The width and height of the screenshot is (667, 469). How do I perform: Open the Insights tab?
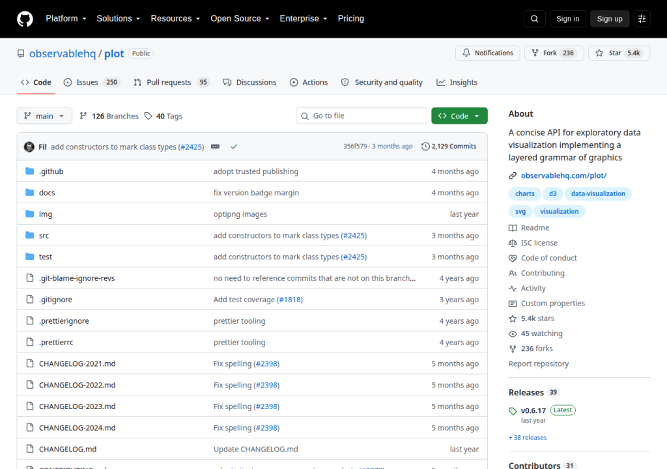coord(457,83)
